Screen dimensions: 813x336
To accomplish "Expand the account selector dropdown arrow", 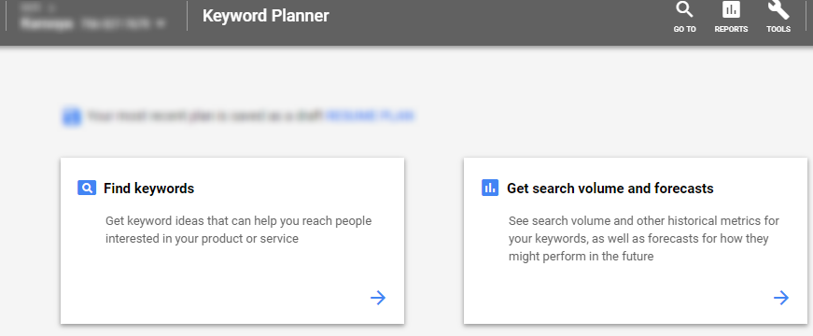I will pyautogui.click(x=161, y=24).
